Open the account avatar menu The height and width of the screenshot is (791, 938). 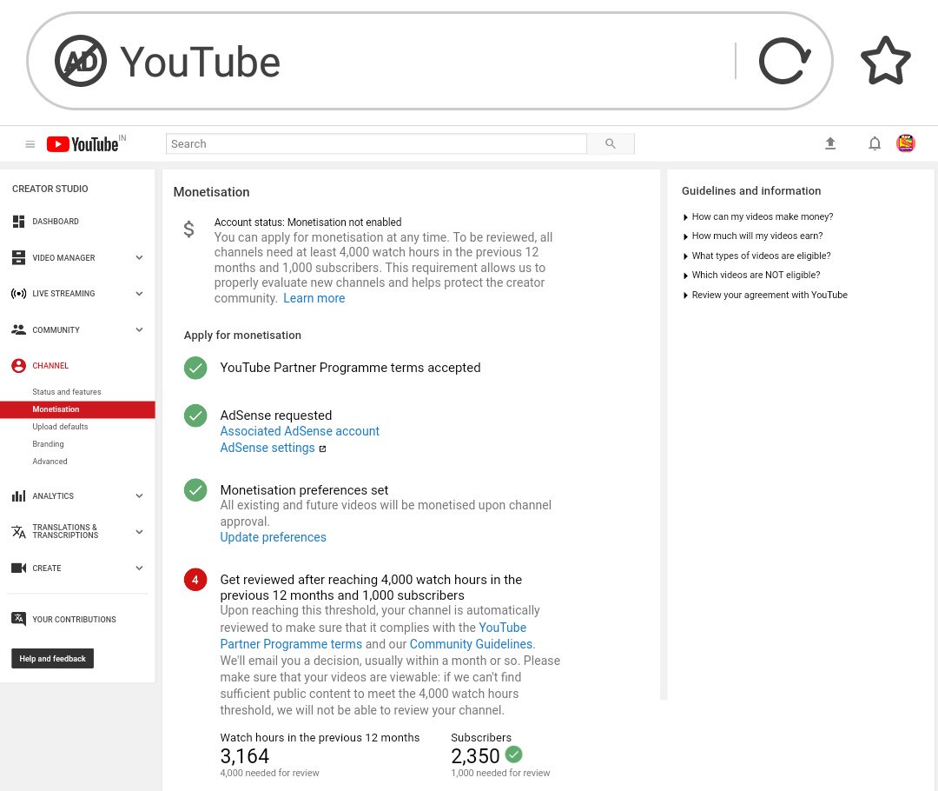point(906,143)
